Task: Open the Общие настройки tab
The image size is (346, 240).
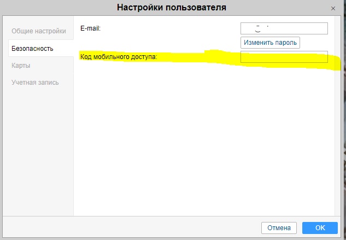Action: click(x=39, y=31)
